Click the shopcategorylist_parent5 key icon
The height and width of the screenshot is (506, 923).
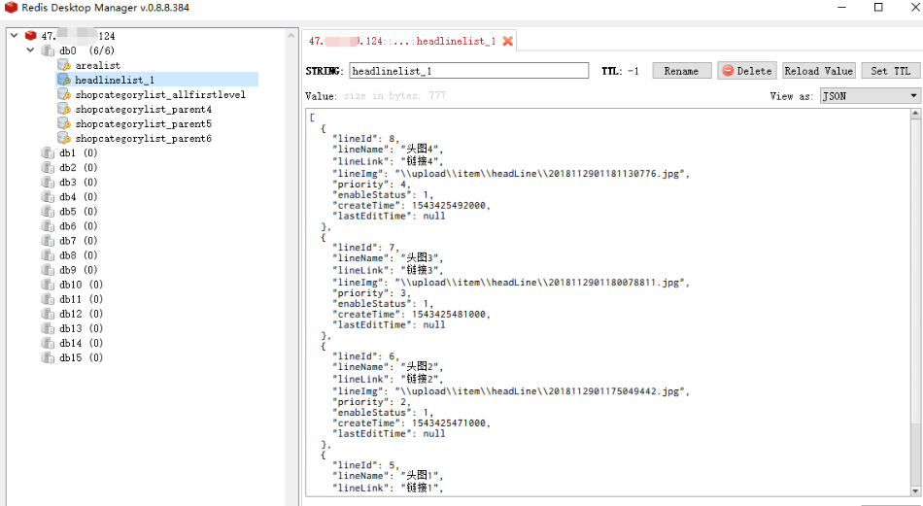coord(64,123)
